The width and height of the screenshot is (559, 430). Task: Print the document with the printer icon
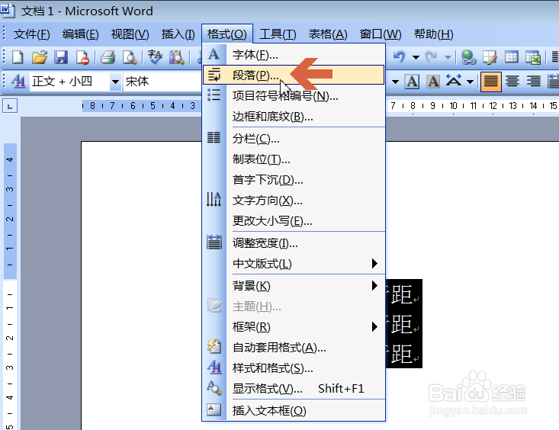(x=108, y=57)
